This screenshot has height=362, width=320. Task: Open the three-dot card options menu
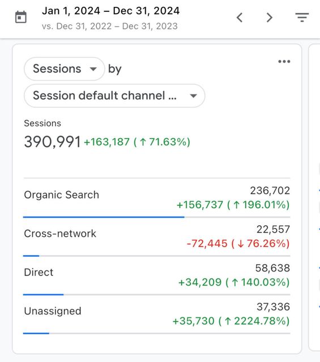click(284, 62)
